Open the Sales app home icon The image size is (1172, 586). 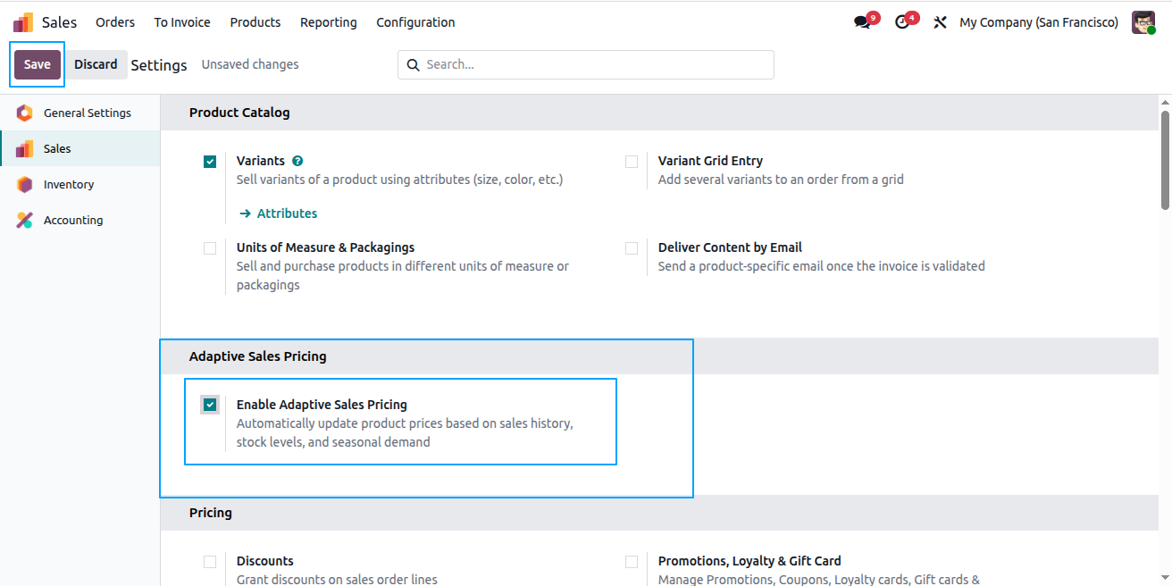[x=23, y=22]
